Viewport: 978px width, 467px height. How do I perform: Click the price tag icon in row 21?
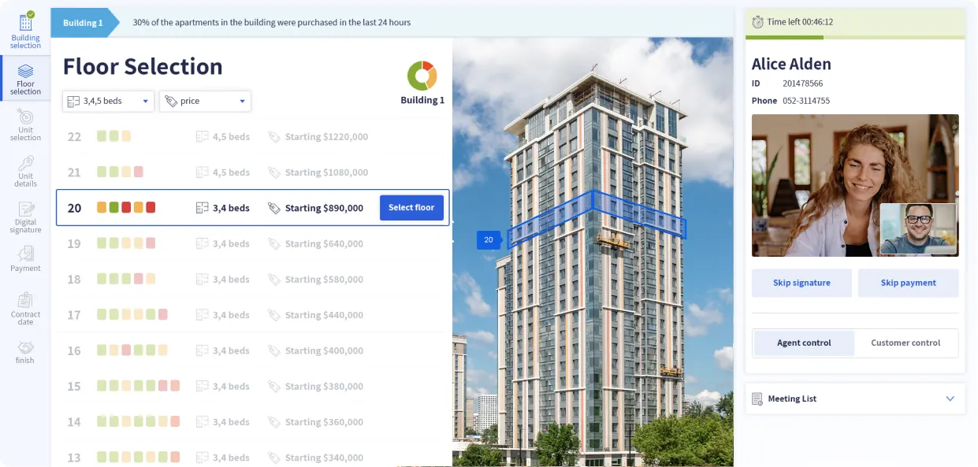tap(273, 172)
